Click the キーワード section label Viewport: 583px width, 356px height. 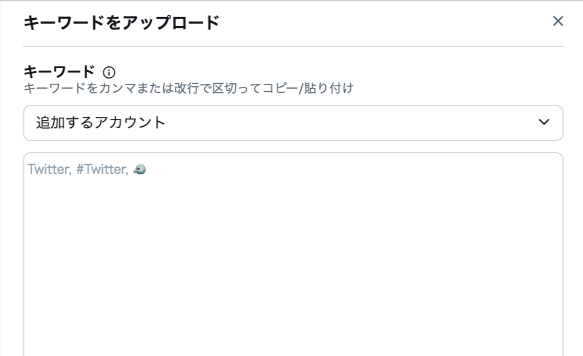[59, 72]
